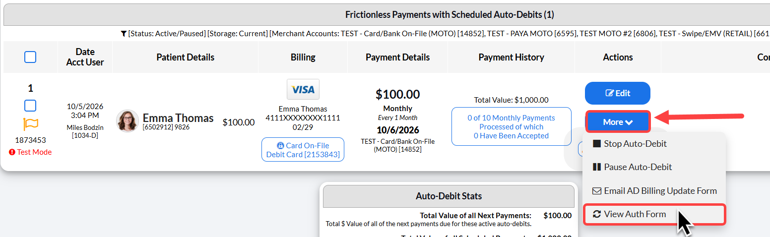
Task: Open Card On-File Debit Card link
Action: point(303,150)
